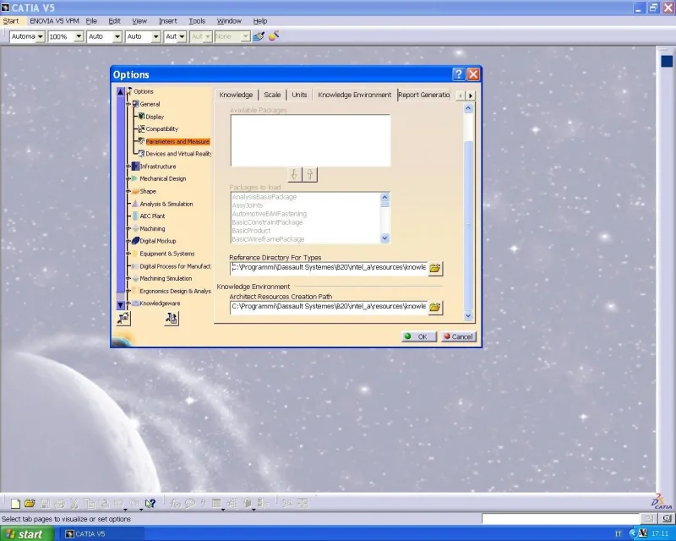676x541 pixels.
Task: Open the Tools menu
Action: click(197, 20)
